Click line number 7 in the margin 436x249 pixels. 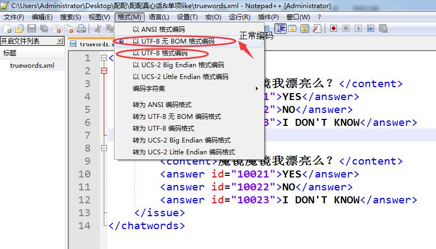(88, 135)
